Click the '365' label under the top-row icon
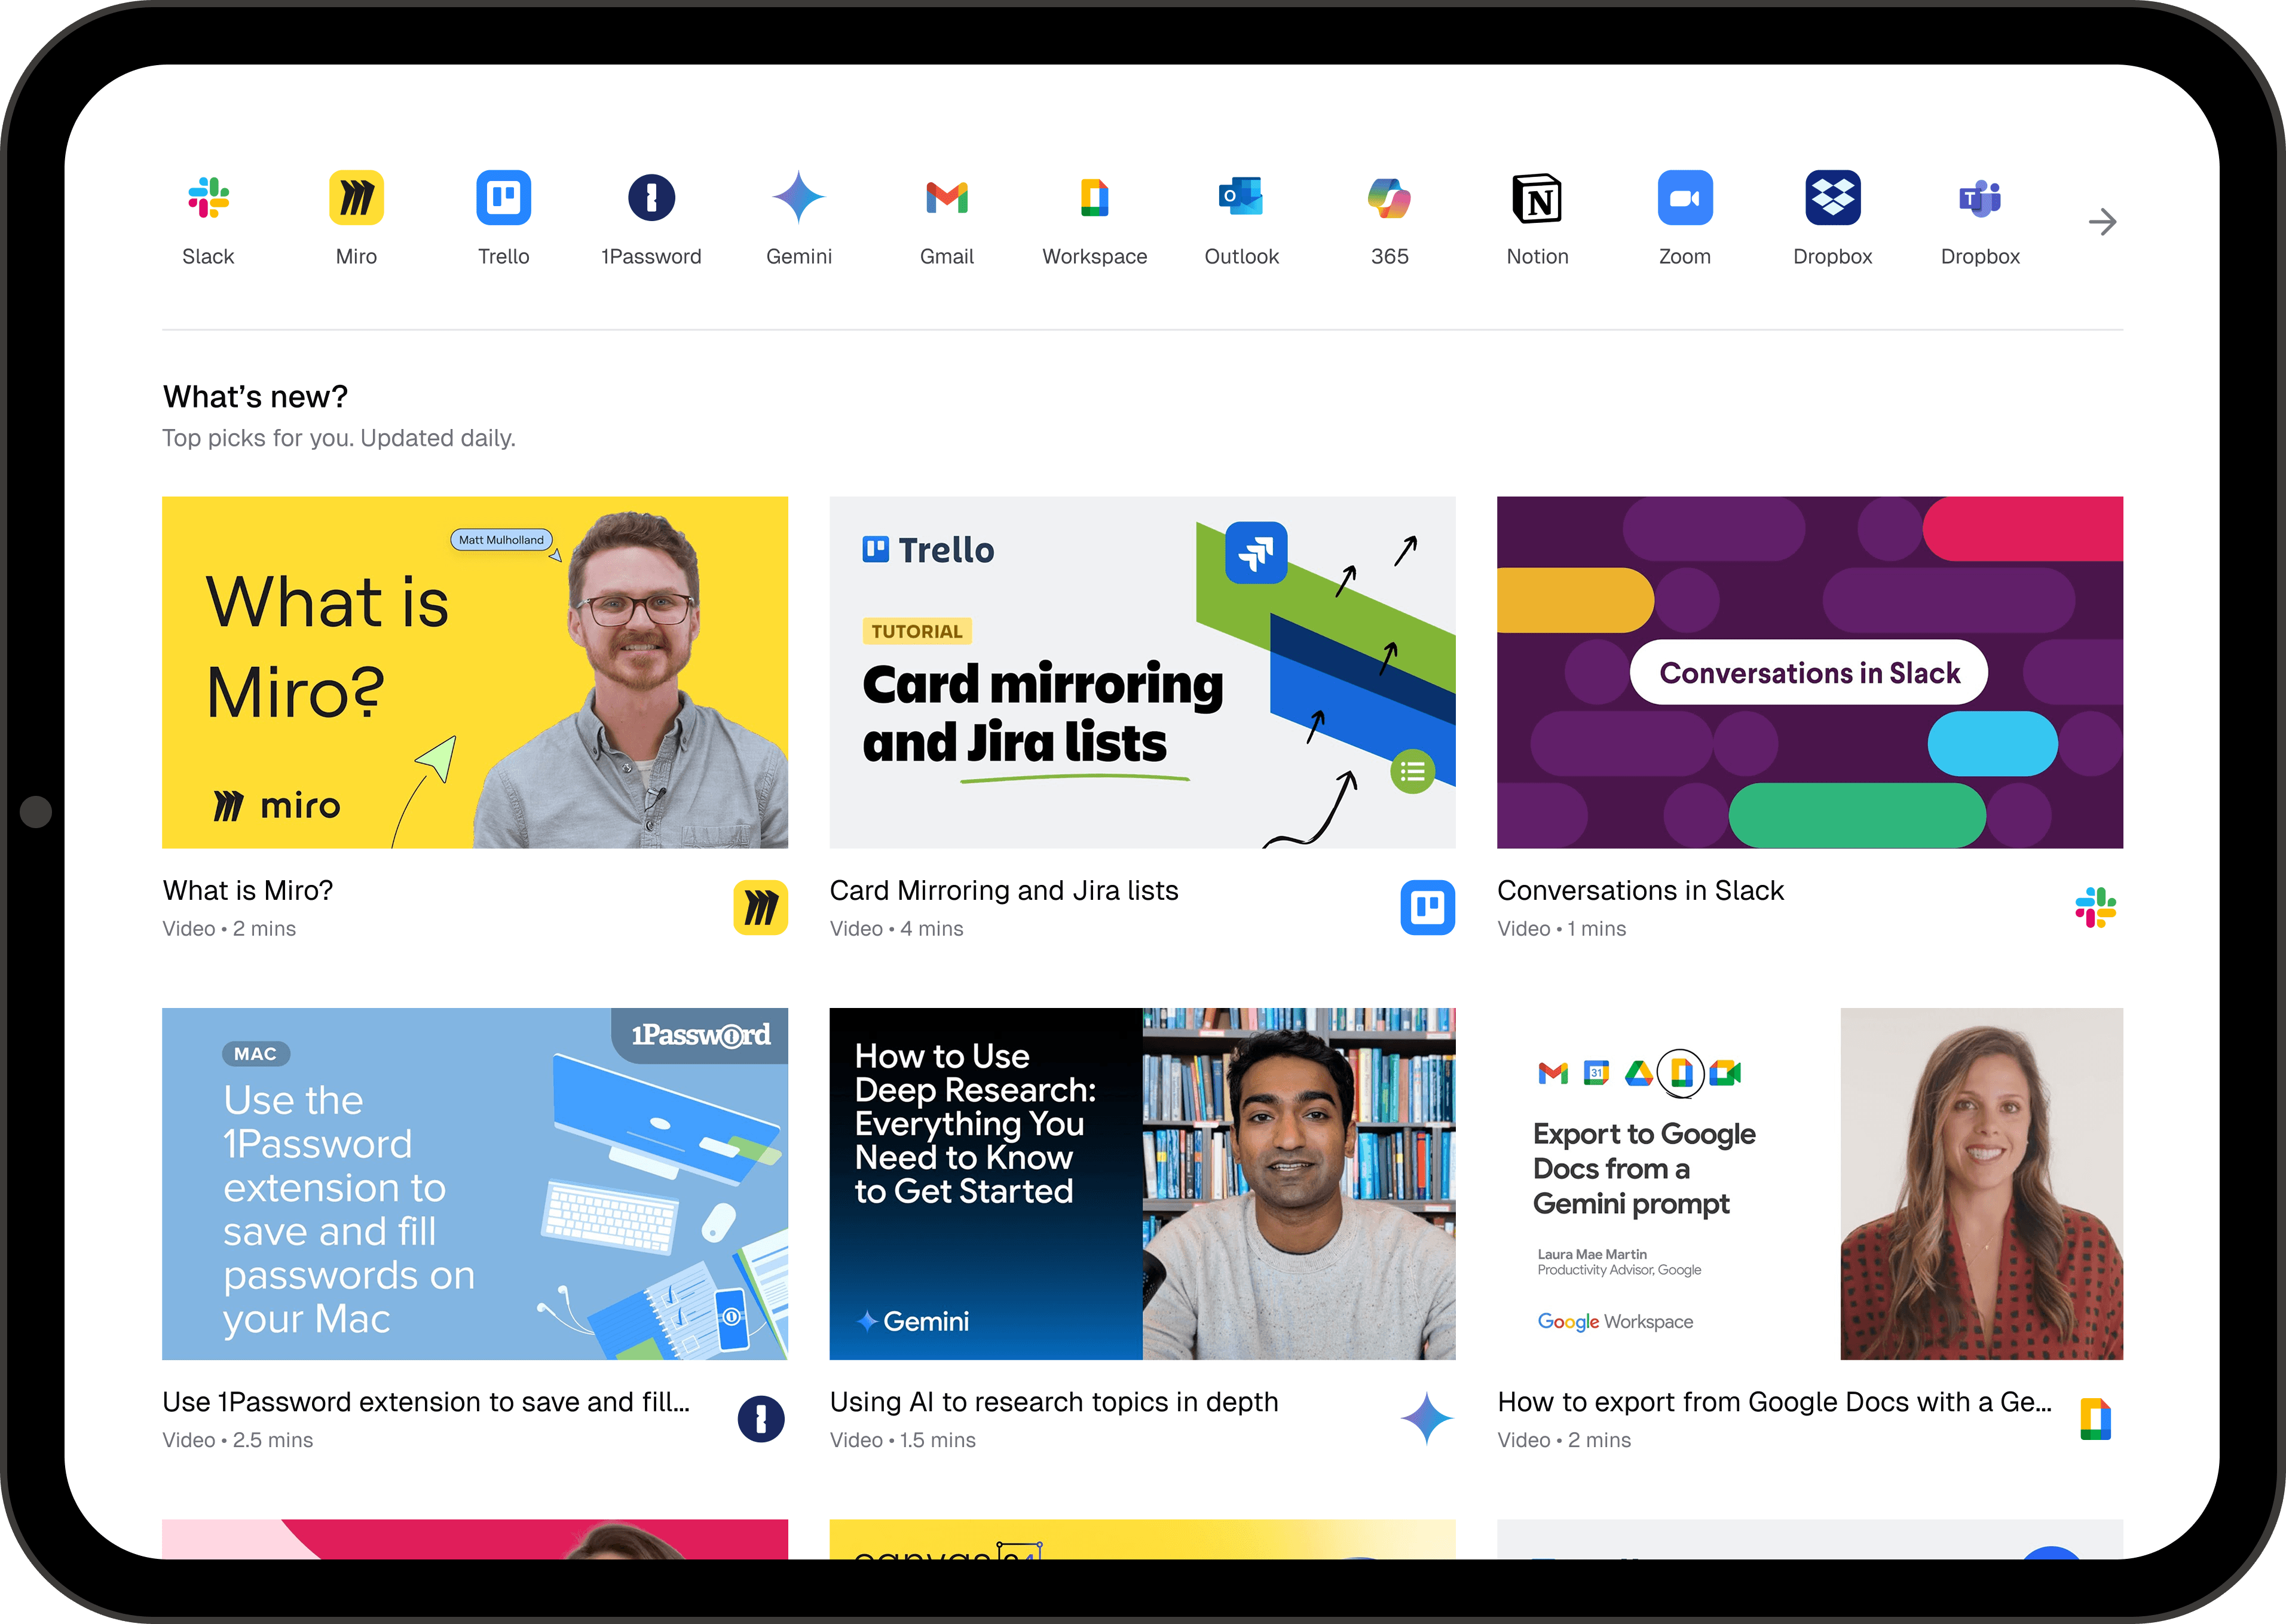Viewport: 2286px width, 1624px height. coord(1389,256)
